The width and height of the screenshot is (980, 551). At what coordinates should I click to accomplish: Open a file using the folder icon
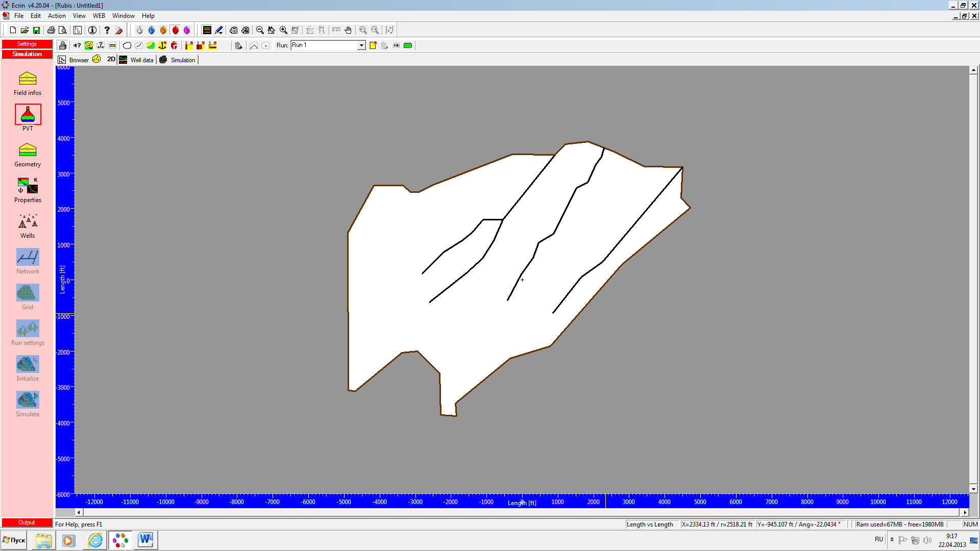(x=24, y=30)
